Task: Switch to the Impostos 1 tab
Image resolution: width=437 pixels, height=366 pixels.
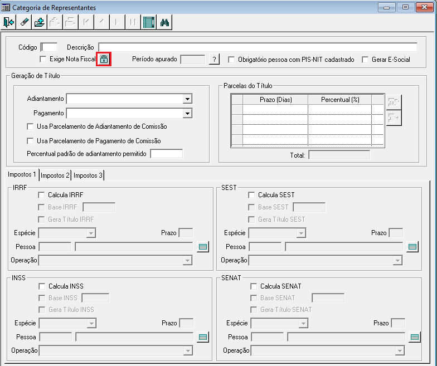Action: (22, 175)
